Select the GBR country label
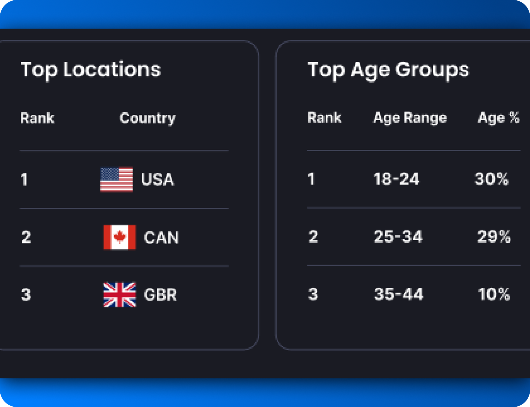The image size is (530, 407). pyautogui.click(x=160, y=295)
